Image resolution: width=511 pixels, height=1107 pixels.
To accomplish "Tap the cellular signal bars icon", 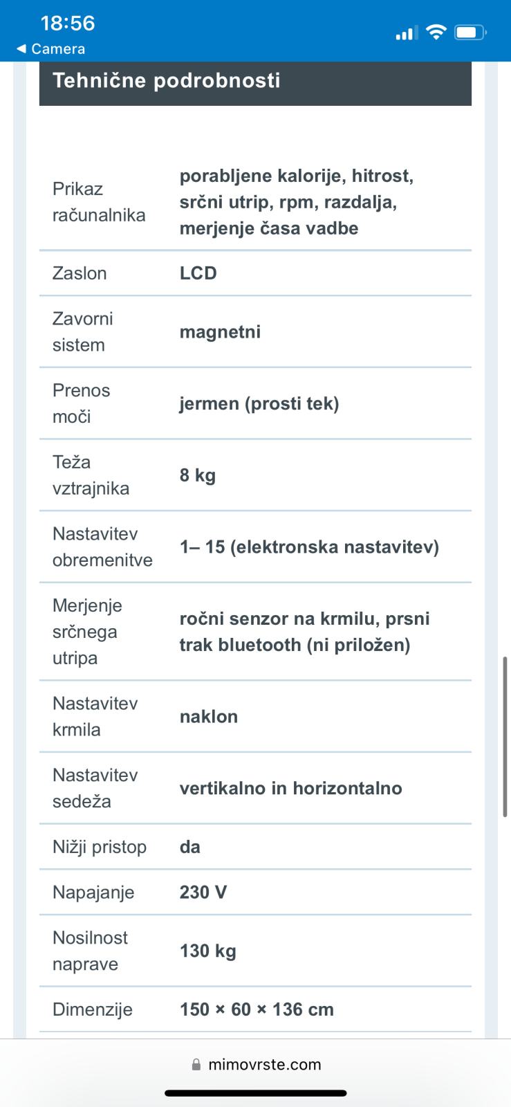I will [405, 33].
